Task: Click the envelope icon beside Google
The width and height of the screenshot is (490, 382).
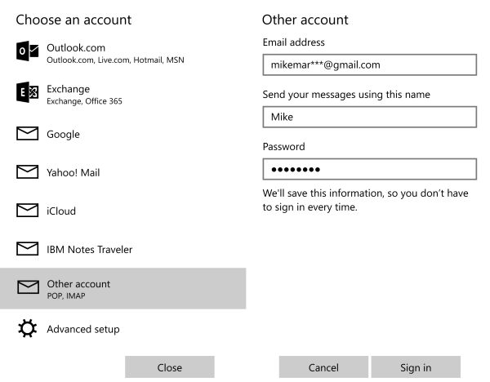Action: point(28,134)
